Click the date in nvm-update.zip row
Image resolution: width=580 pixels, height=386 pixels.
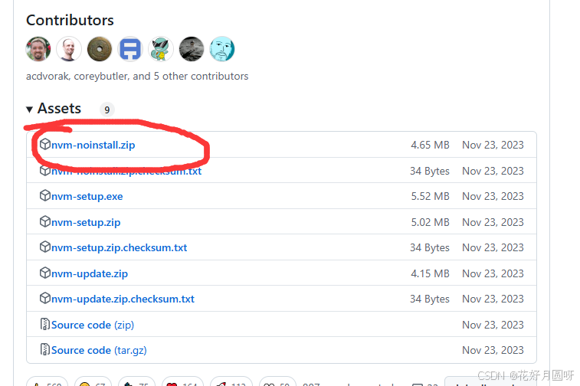point(493,273)
